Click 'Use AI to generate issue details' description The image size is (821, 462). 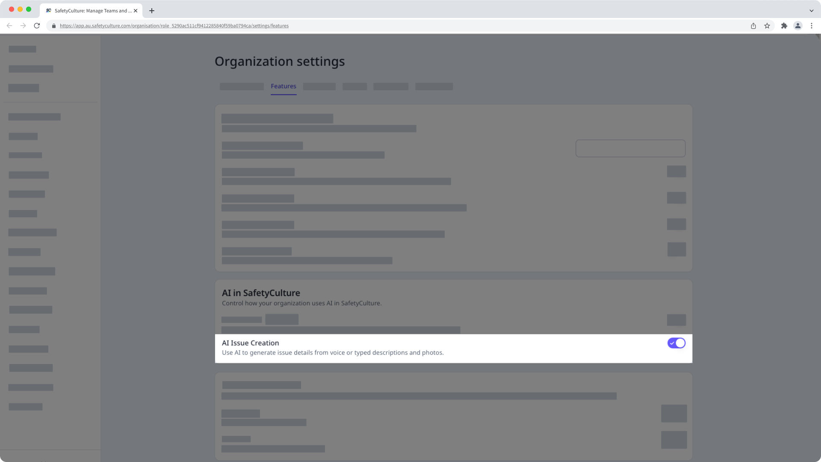[x=333, y=353]
